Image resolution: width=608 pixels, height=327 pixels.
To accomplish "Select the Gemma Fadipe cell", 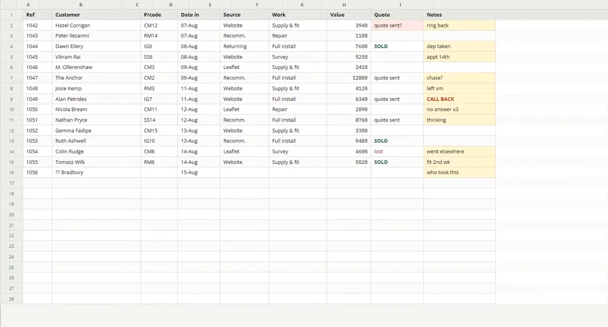I will [96, 131].
